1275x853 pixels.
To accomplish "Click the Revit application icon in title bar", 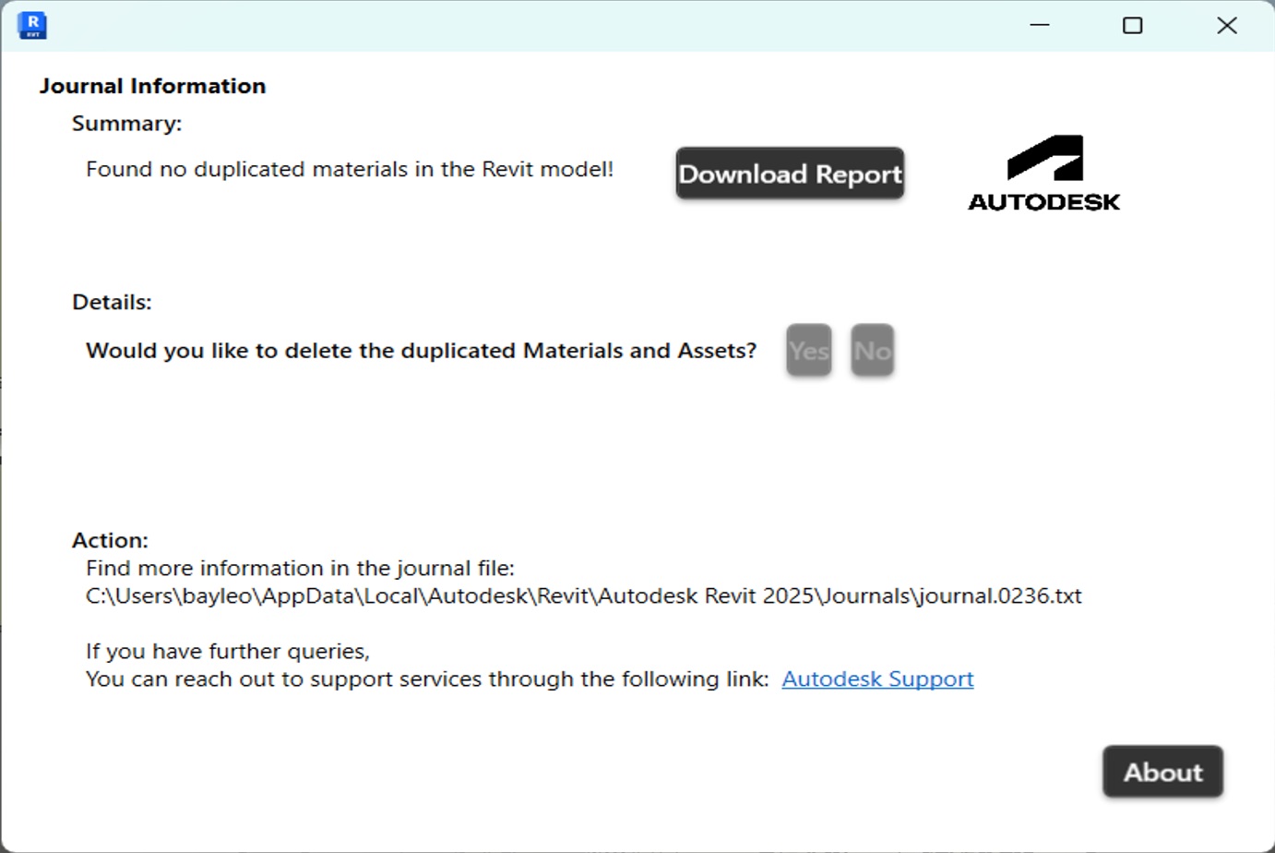I will tap(32, 25).
